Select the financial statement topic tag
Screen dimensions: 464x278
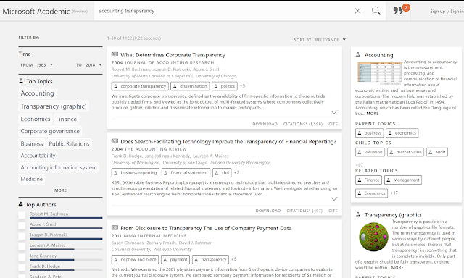(x=186, y=173)
